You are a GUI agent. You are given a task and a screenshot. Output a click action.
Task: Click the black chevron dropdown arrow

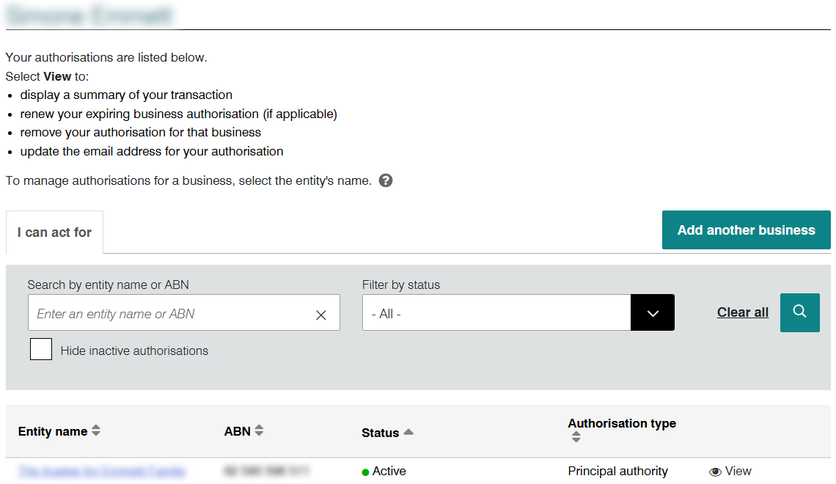(x=652, y=313)
